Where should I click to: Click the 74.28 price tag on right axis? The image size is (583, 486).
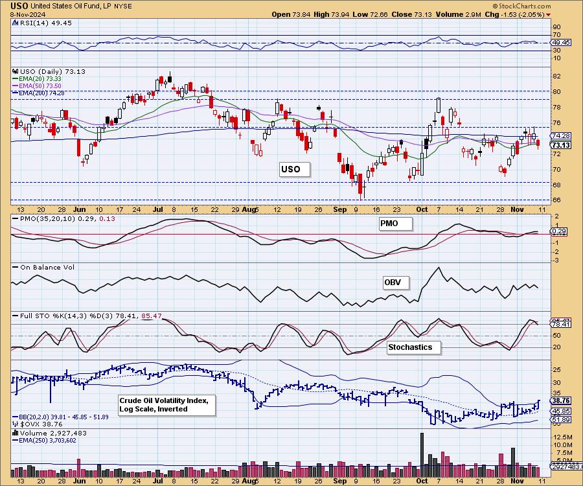point(561,136)
